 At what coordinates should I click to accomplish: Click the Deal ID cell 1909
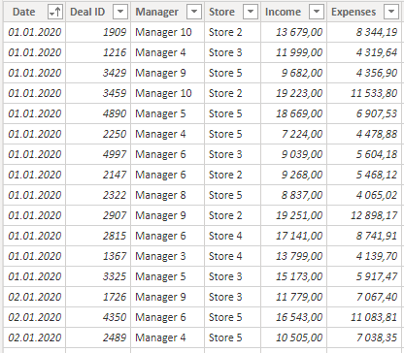(98, 32)
